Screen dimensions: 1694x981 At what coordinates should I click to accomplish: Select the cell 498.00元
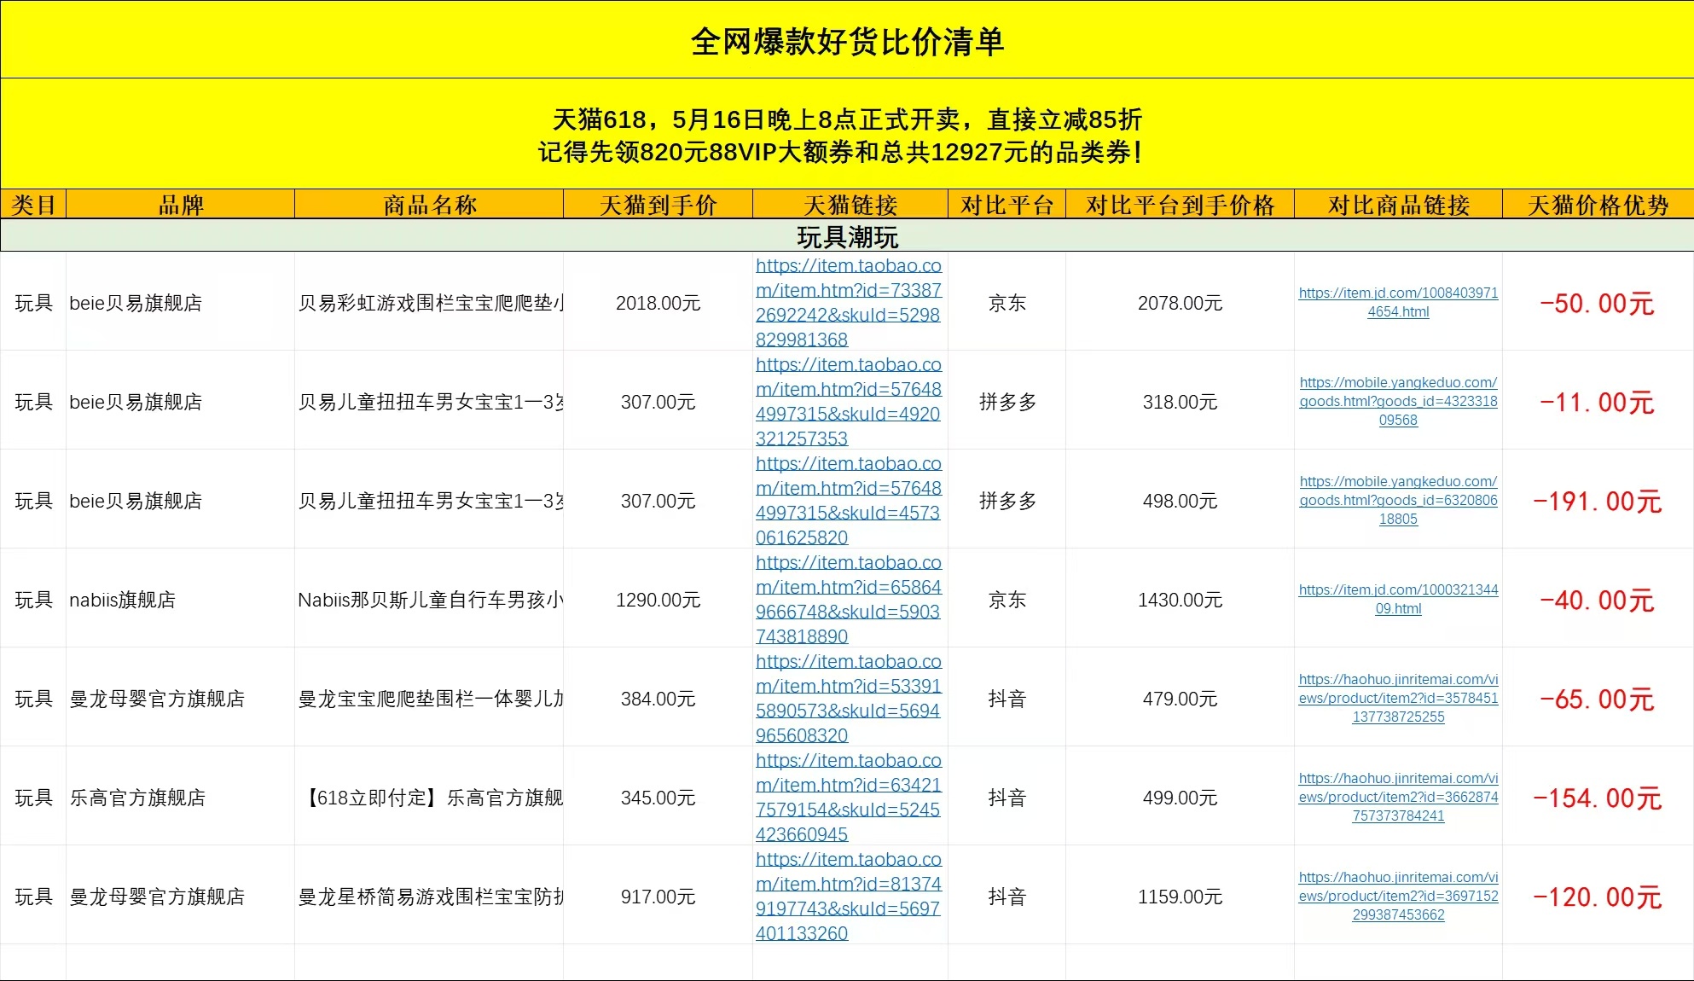[x=1181, y=501]
